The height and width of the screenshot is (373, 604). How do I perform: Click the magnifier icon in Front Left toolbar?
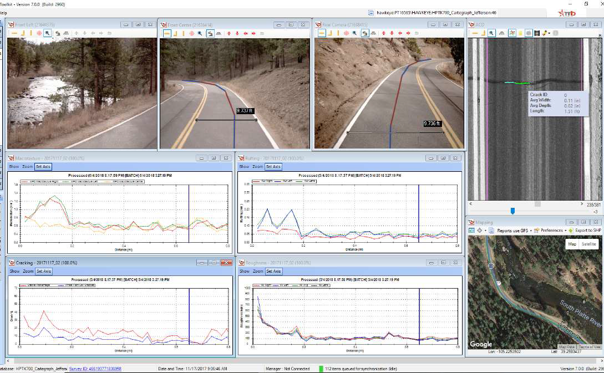(48, 33)
